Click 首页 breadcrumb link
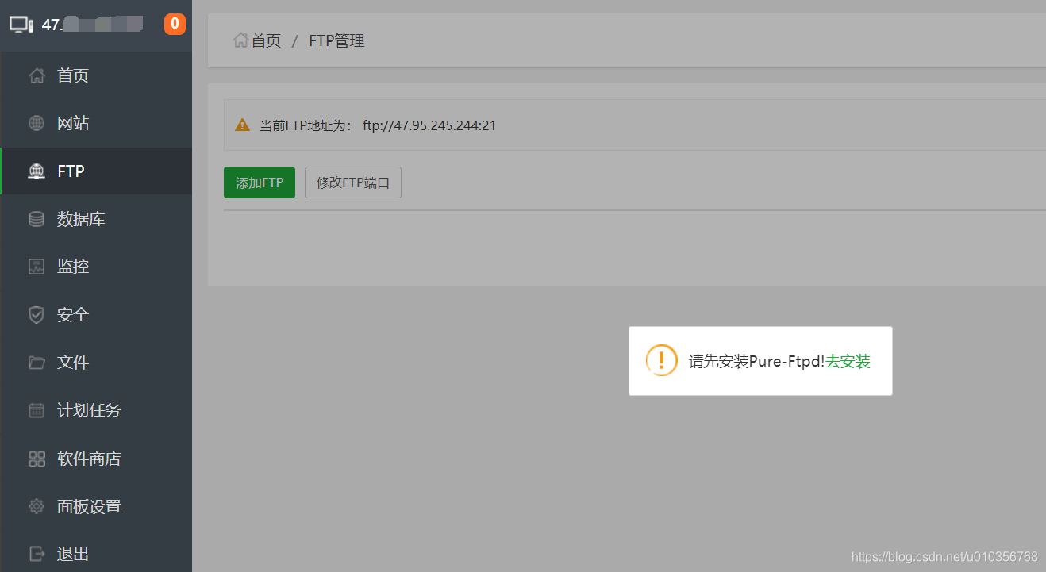The image size is (1046, 572). pyautogui.click(x=266, y=40)
